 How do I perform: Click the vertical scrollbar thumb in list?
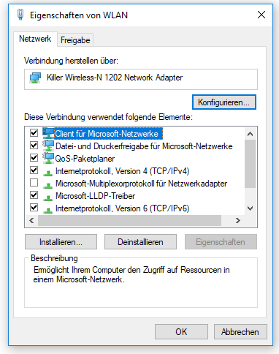[250, 164]
